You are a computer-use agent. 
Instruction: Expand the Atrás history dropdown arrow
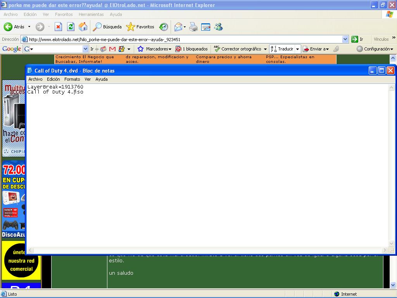pyautogui.click(x=29, y=27)
